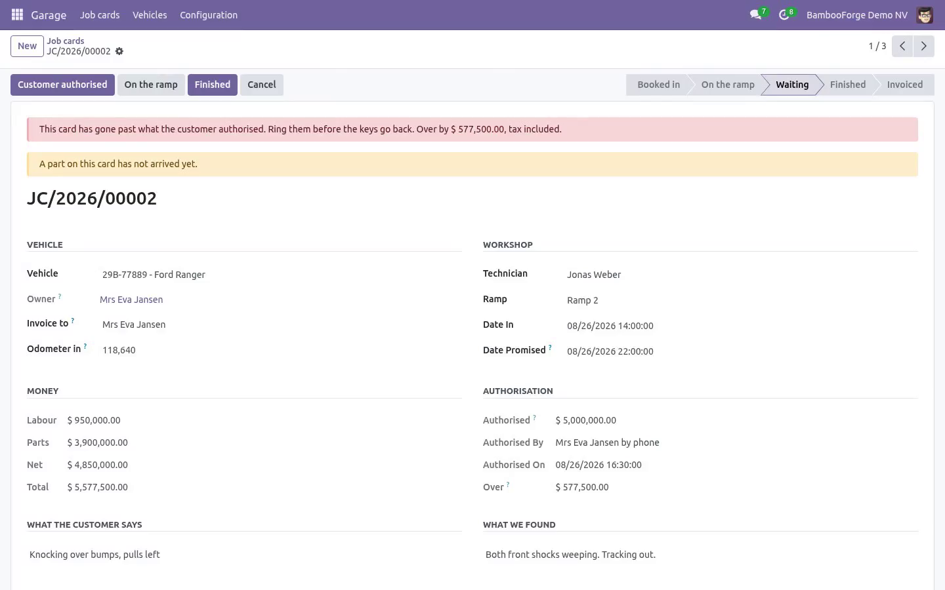Go back via Job cards breadcrumb
945x590 pixels.
coord(66,41)
